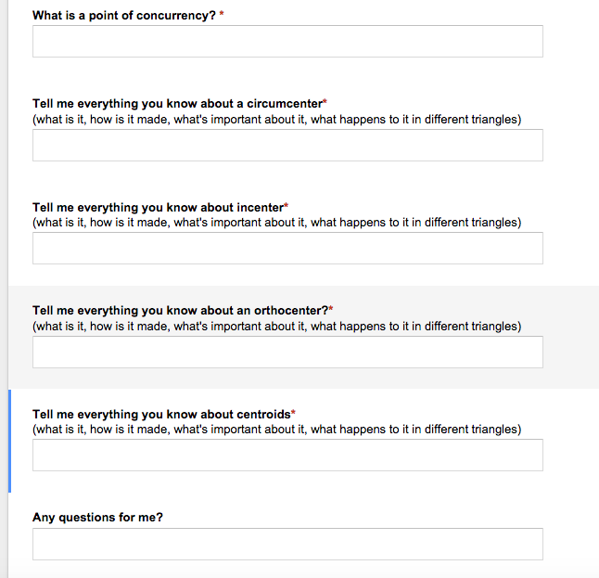Click the blue highlight bar beside the centroids question
The width and height of the screenshot is (599, 578).
tap(9, 441)
